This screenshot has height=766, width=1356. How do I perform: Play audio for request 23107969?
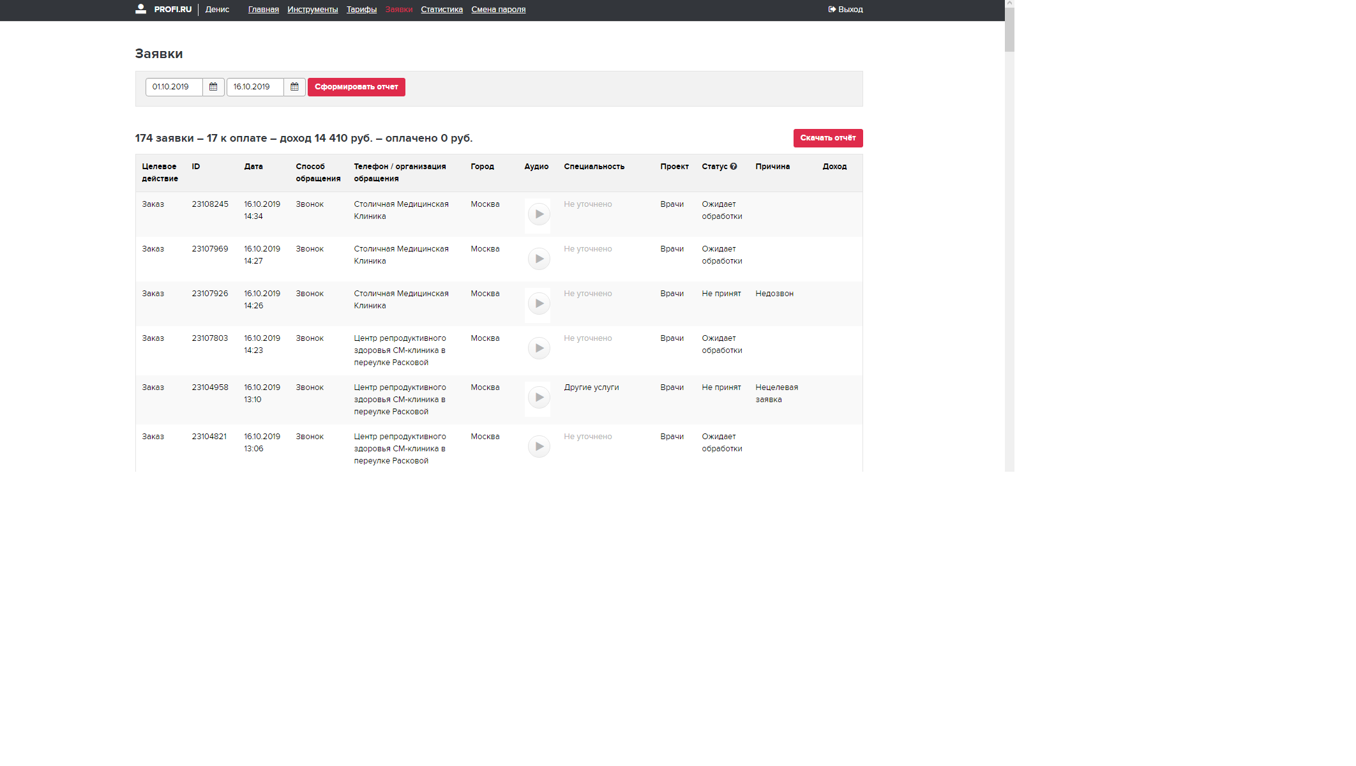[539, 259]
